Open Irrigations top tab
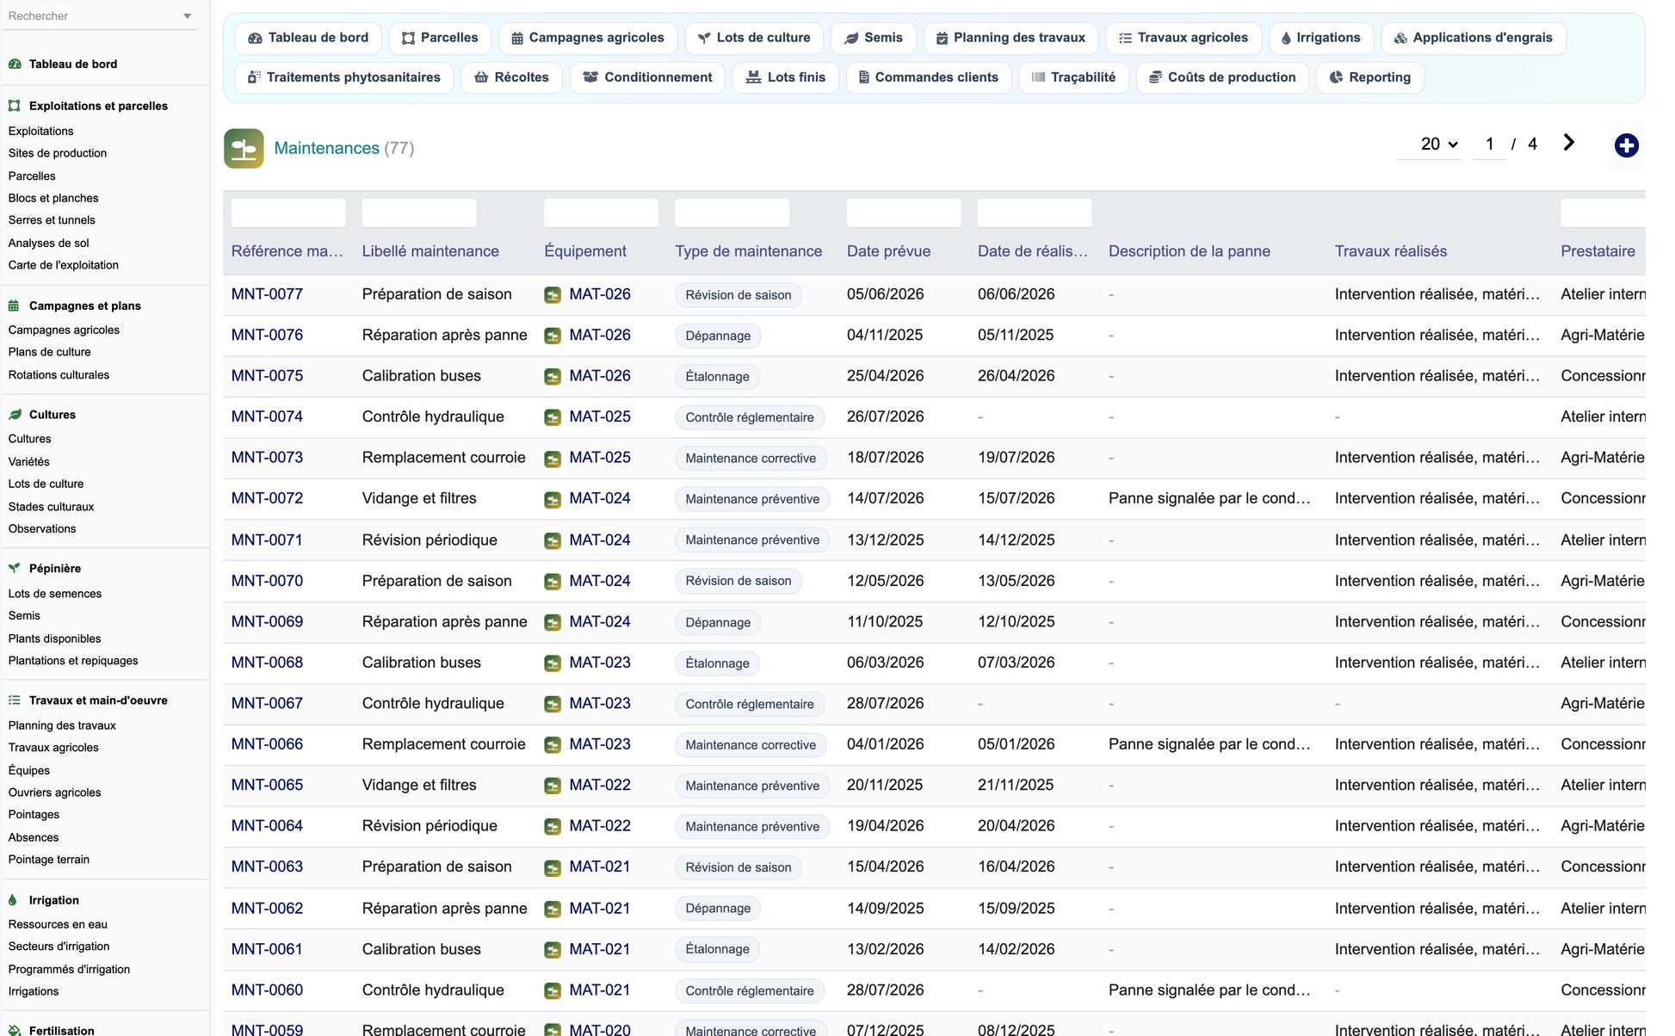1675x1036 pixels. (1321, 38)
